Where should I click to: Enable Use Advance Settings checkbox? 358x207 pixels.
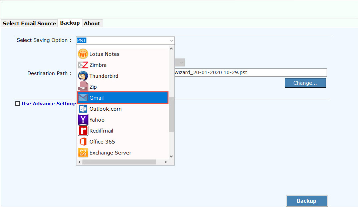18,104
